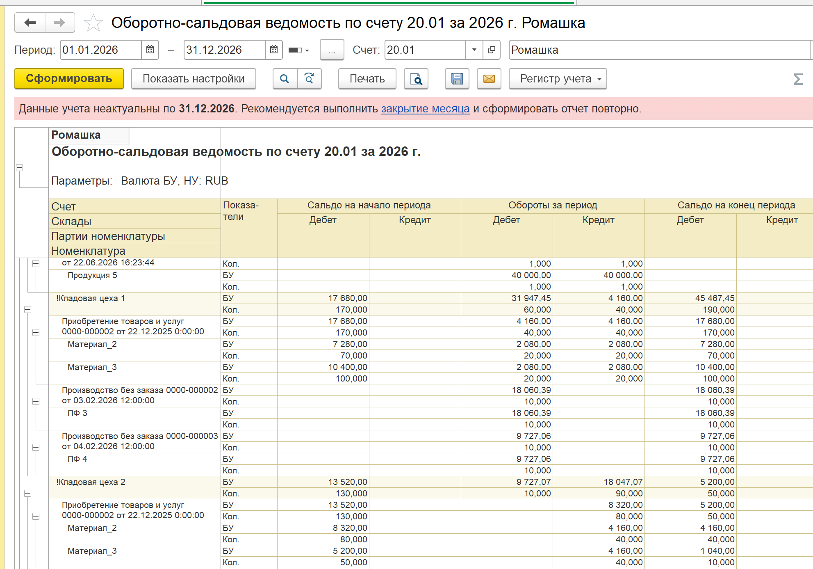Toggle the sigma sum icon

pyautogui.click(x=798, y=79)
